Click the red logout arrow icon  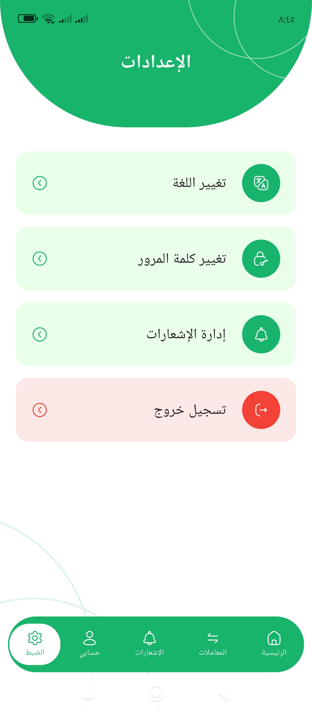coord(261,410)
